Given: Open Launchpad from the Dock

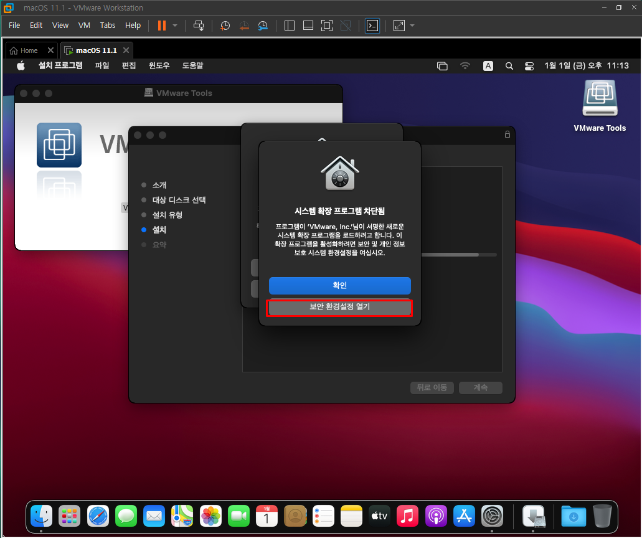Looking at the screenshot, I should click(70, 516).
